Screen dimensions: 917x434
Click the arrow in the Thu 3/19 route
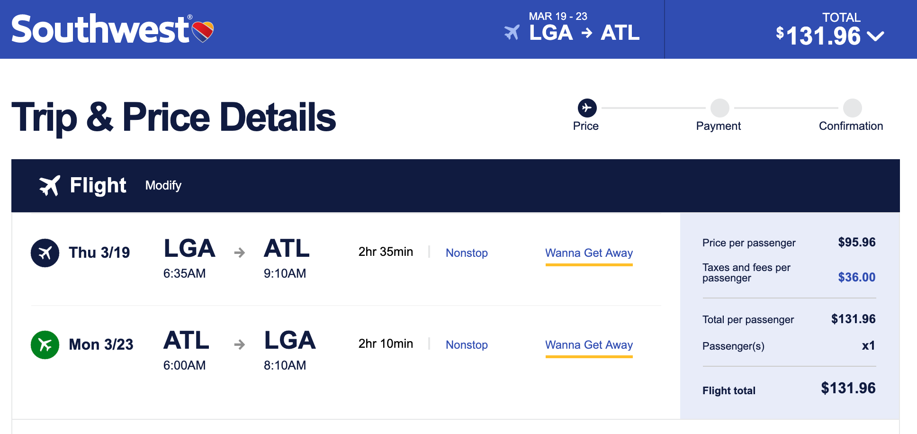240,253
